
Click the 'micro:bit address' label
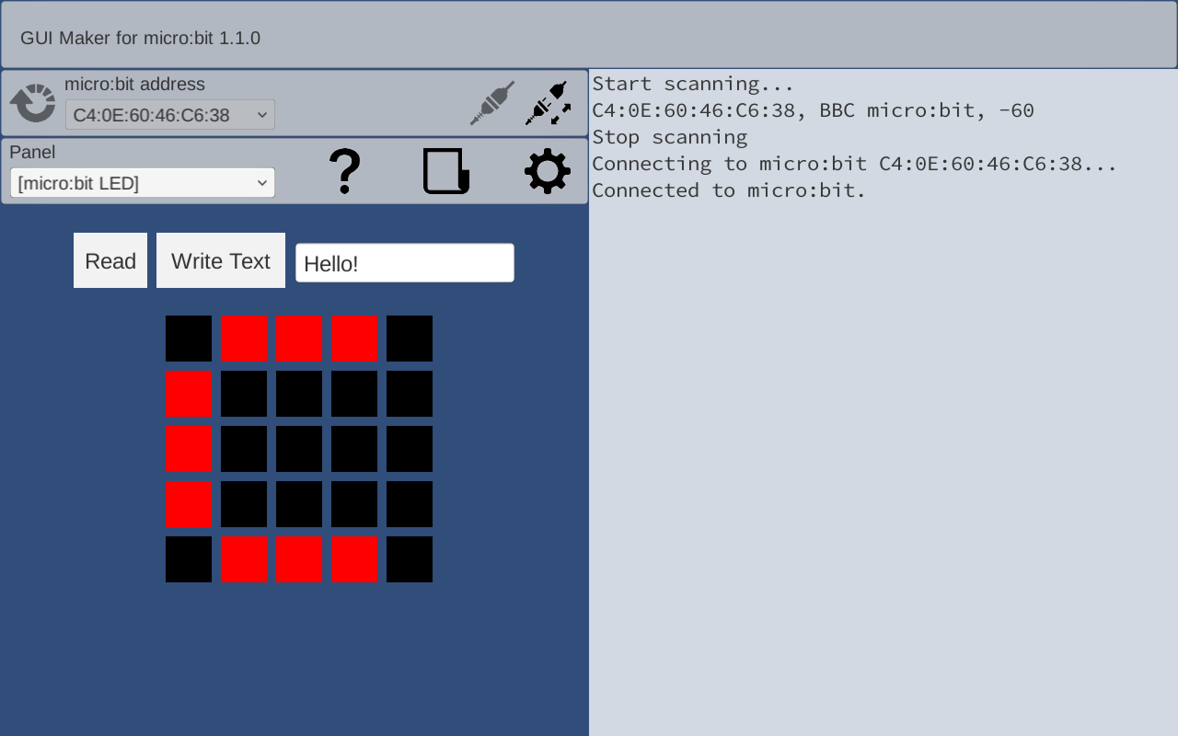pyautogui.click(x=135, y=85)
